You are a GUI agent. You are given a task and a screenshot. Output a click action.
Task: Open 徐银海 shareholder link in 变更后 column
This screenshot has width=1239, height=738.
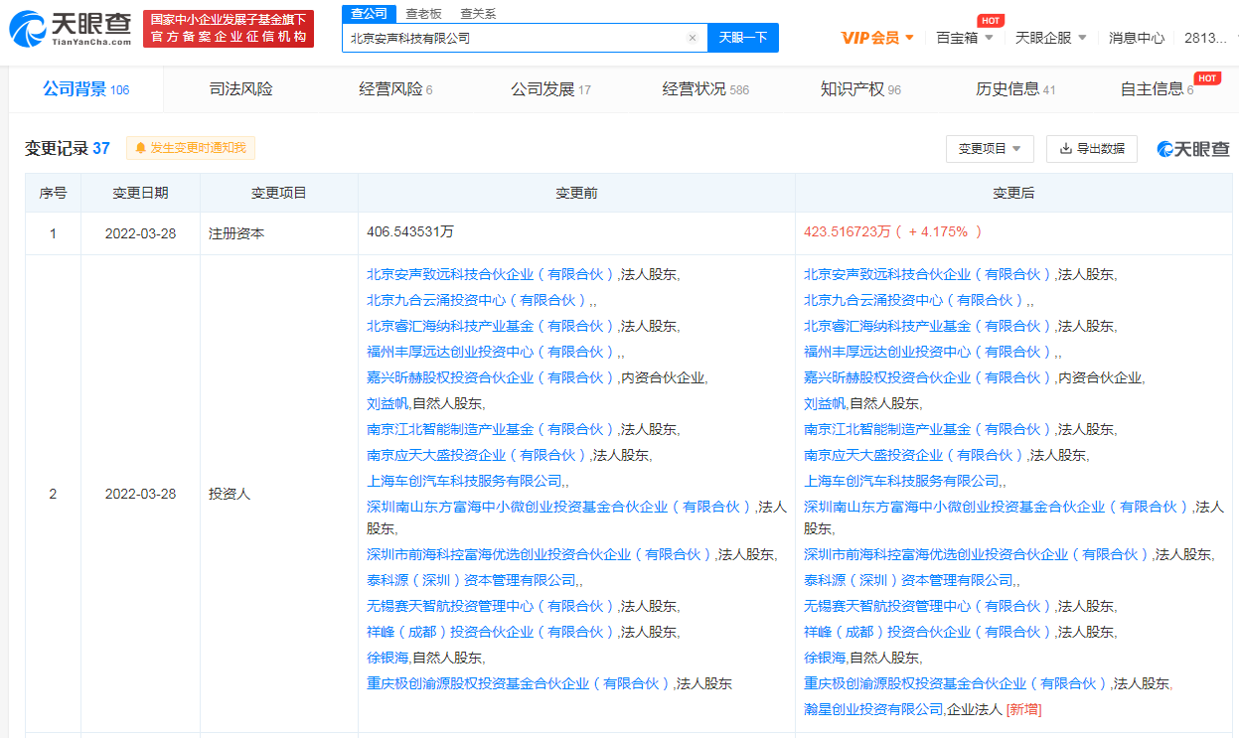point(825,658)
